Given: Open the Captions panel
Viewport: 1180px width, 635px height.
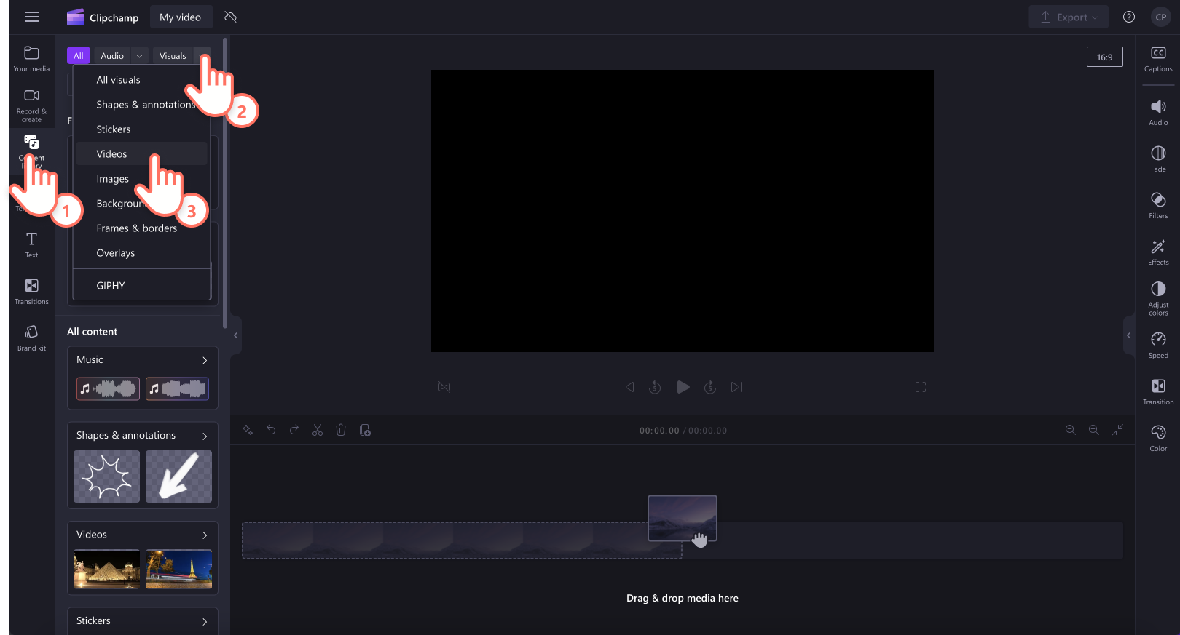Looking at the screenshot, I should coord(1158,59).
